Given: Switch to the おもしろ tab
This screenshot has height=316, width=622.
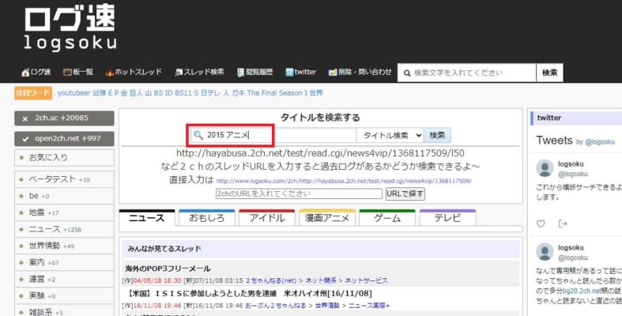Looking at the screenshot, I should (206, 218).
